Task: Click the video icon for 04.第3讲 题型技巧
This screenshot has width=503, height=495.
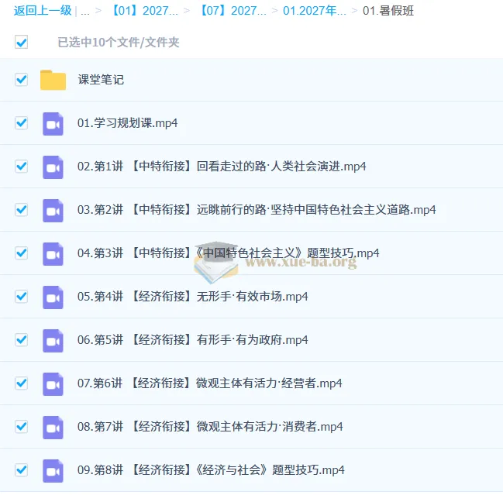Action: 53,254
